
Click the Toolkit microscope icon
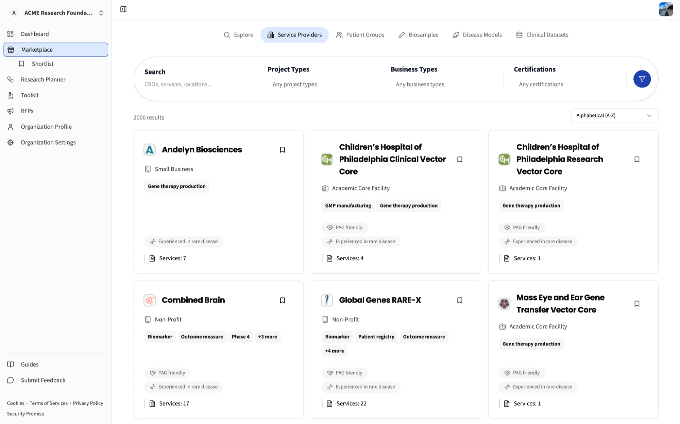coord(11,95)
